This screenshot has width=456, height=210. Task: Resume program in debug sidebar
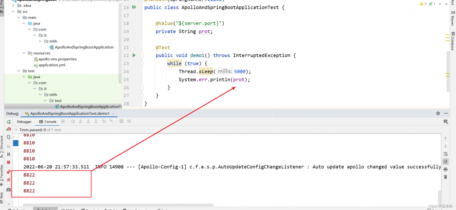tap(9, 147)
